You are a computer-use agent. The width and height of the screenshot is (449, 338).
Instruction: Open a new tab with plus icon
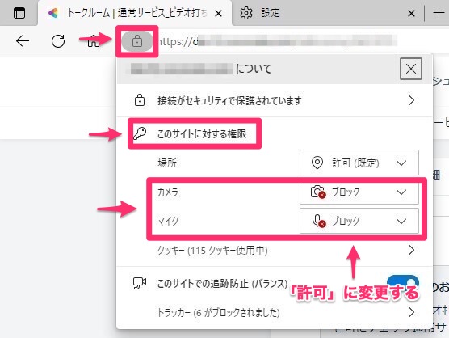pyautogui.click(x=439, y=13)
